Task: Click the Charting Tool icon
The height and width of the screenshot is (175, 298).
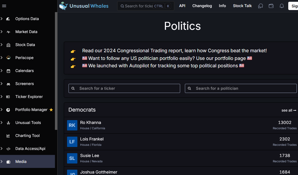Action: pyautogui.click(x=8, y=136)
